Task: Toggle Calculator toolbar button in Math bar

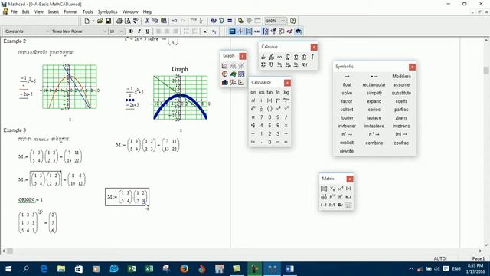Action: tap(232, 31)
